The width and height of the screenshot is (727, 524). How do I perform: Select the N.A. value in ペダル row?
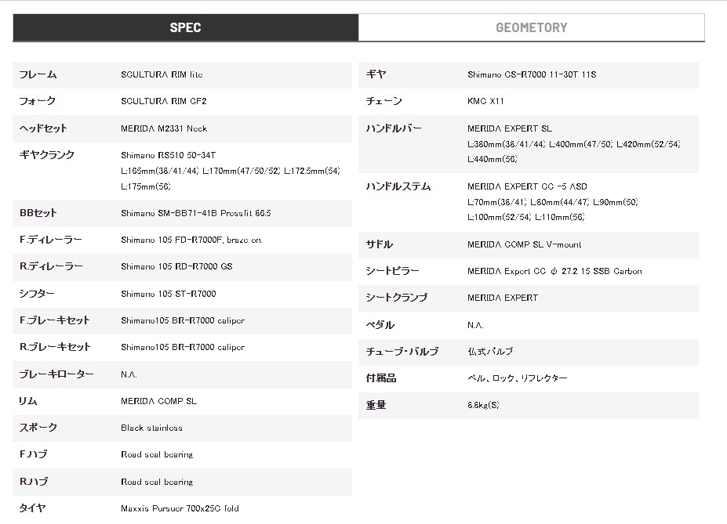(475, 325)
